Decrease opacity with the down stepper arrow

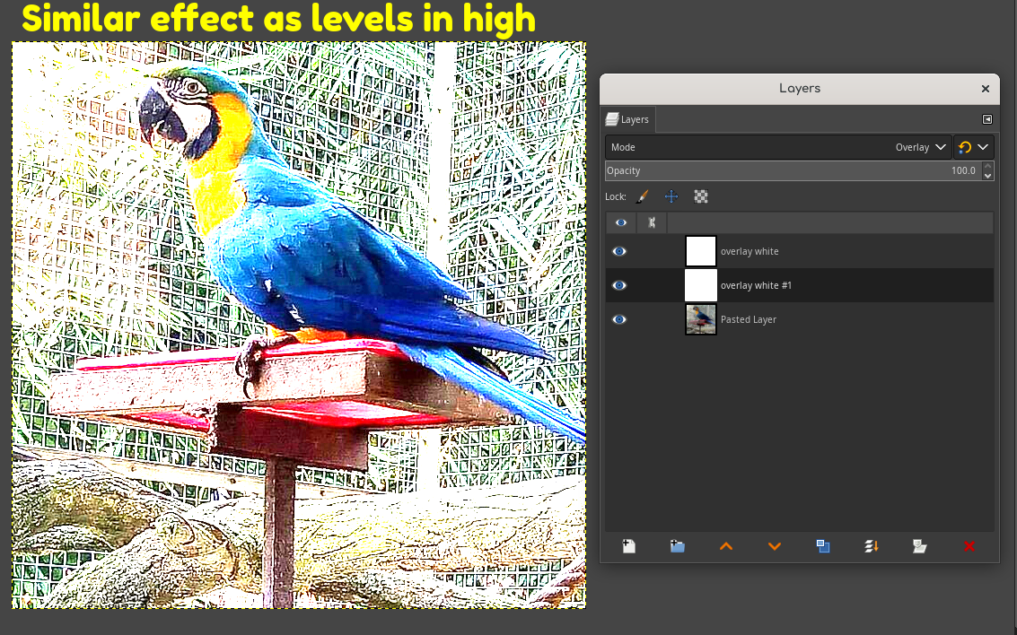tap(987, 176)
